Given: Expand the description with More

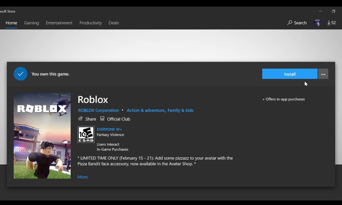Looking at the screenshot, I should pyautogui.click(x=82, y=177).
